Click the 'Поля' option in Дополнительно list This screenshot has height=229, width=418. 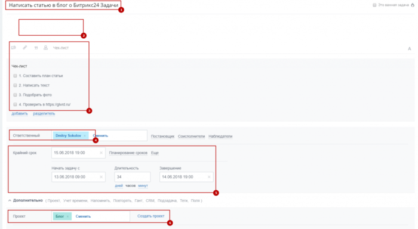click(x=195, y=201)
